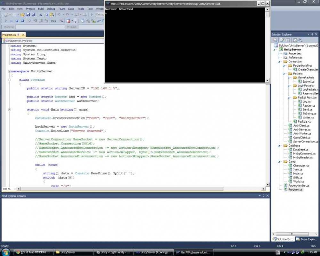This screenshot has width=320, height=256.
Task: Toggle auto-hide pin on Find Symbol Results
Action: tap(263, 196)
